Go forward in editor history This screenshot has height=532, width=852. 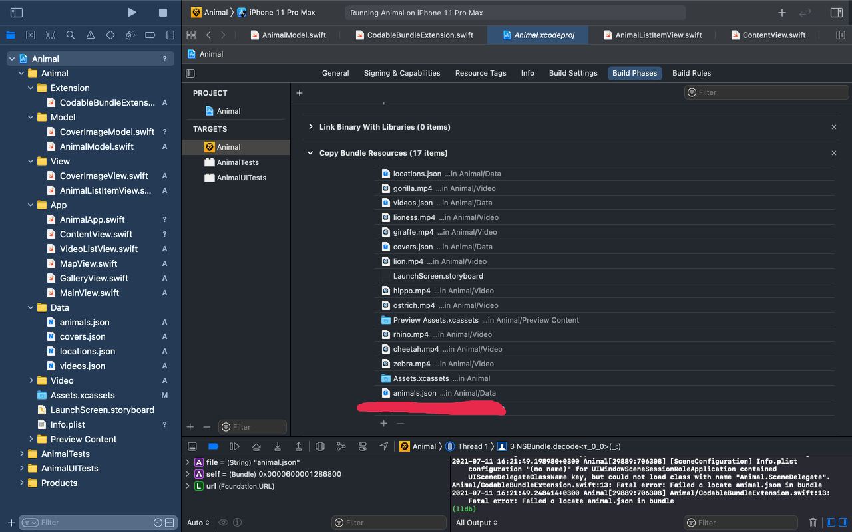point(223,35)
